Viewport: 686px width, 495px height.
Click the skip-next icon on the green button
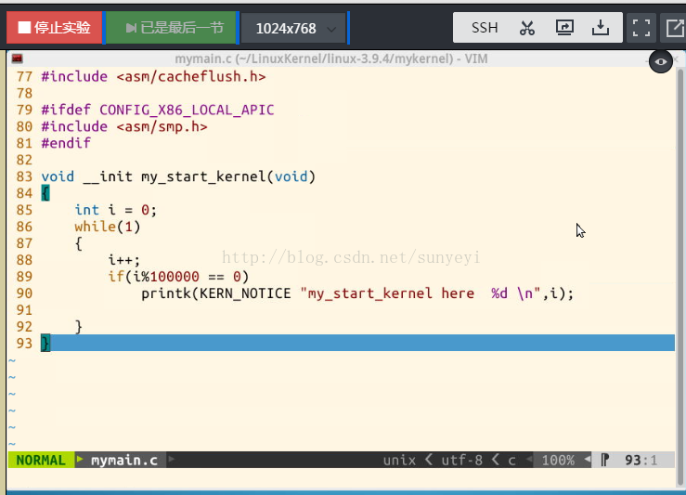(x=131, y=28)
